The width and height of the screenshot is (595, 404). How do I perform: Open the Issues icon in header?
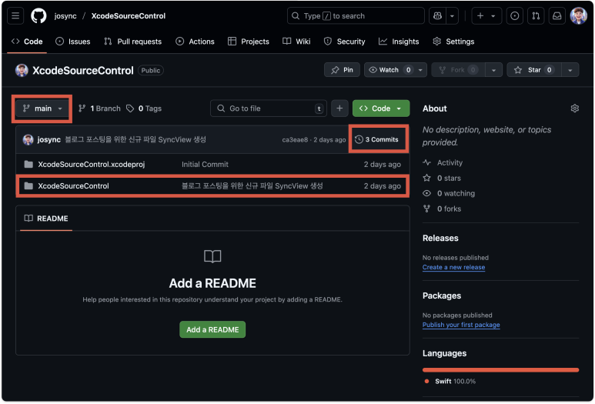514,16
